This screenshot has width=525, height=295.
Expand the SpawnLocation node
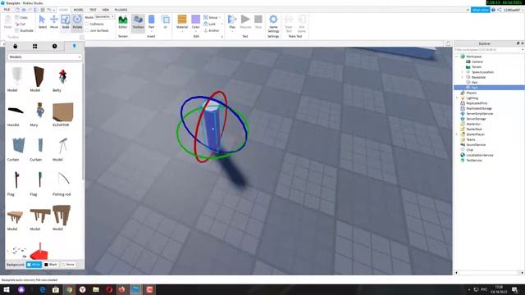click(463, 72)
